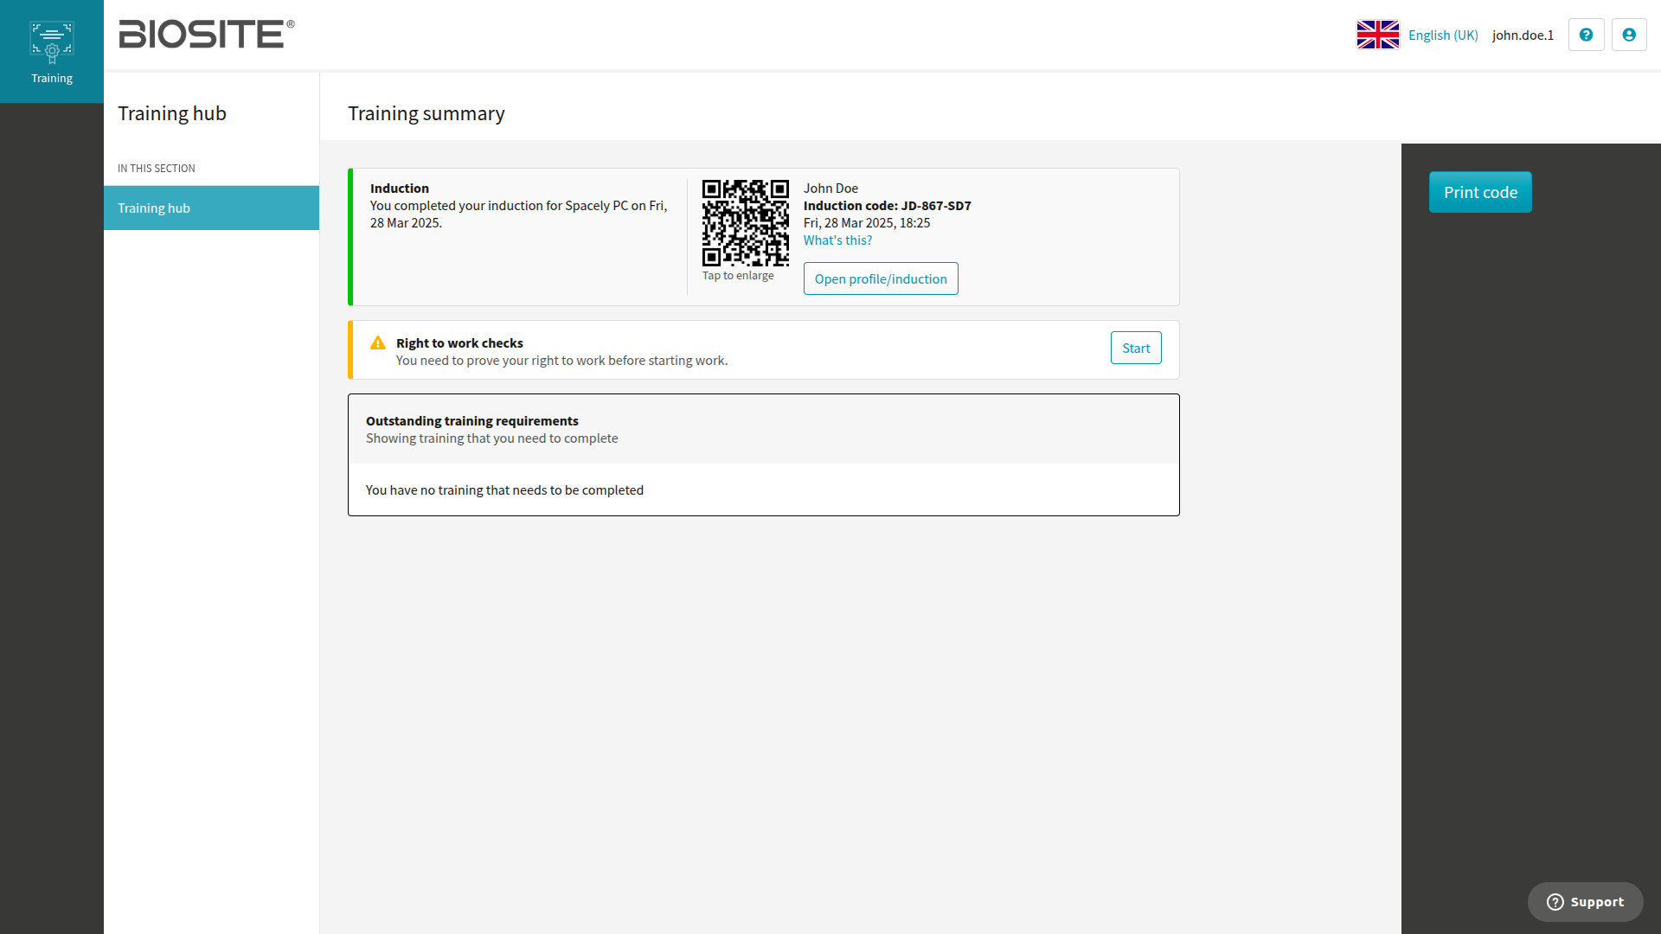Click the What's this? link
1661x934 pixels.
[x=837, y=240]
